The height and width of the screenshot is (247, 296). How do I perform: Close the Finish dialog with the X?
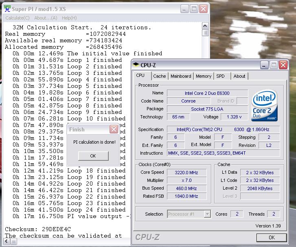pyautogui.click(x=114, y=129)
